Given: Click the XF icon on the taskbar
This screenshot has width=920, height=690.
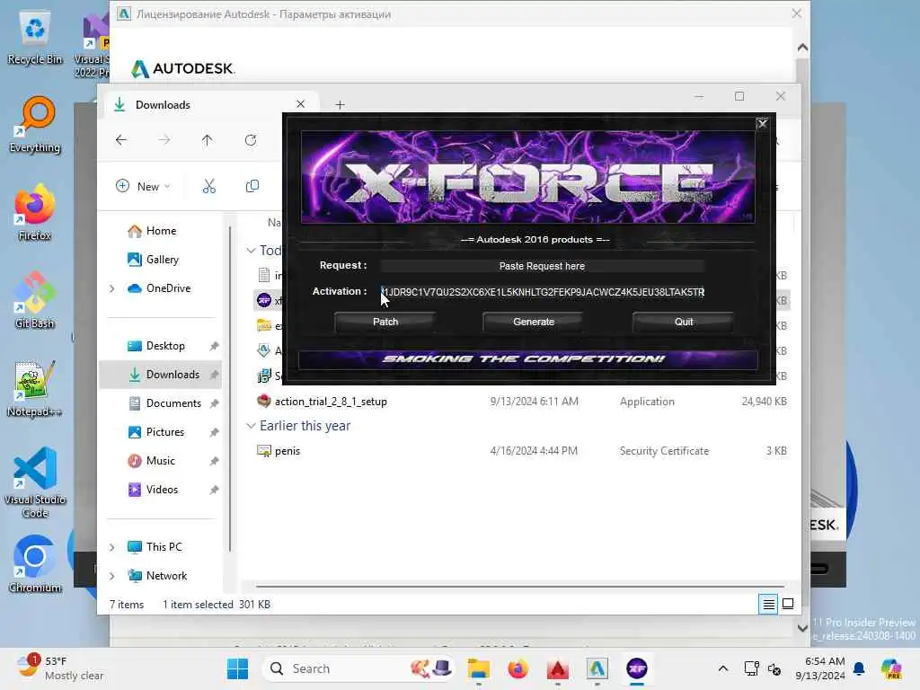Looking at the screenshot, I should (637, 668).
